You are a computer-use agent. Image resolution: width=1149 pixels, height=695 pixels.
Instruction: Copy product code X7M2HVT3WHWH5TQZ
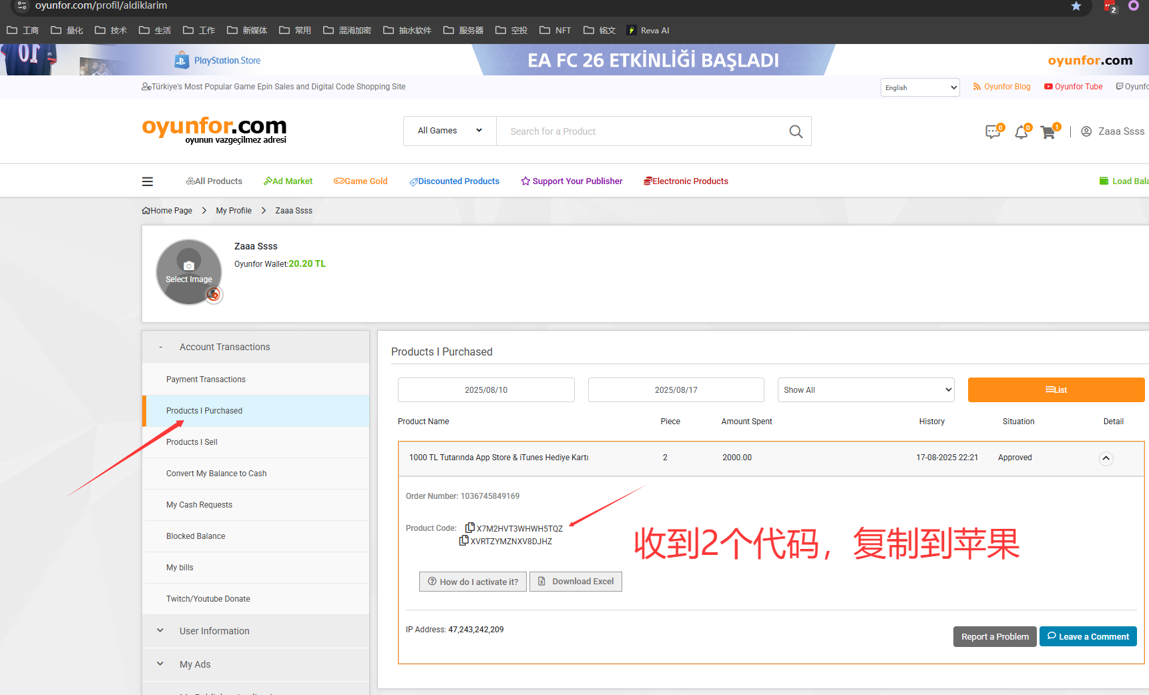470,528
